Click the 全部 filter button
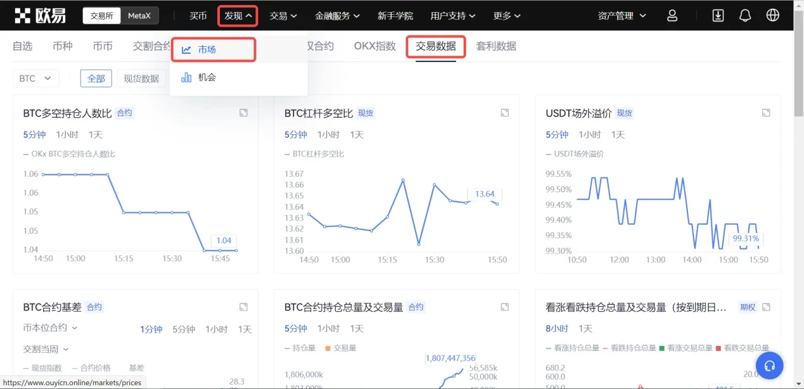This screenshot has height=389, width=804. [x=96, y=79]
